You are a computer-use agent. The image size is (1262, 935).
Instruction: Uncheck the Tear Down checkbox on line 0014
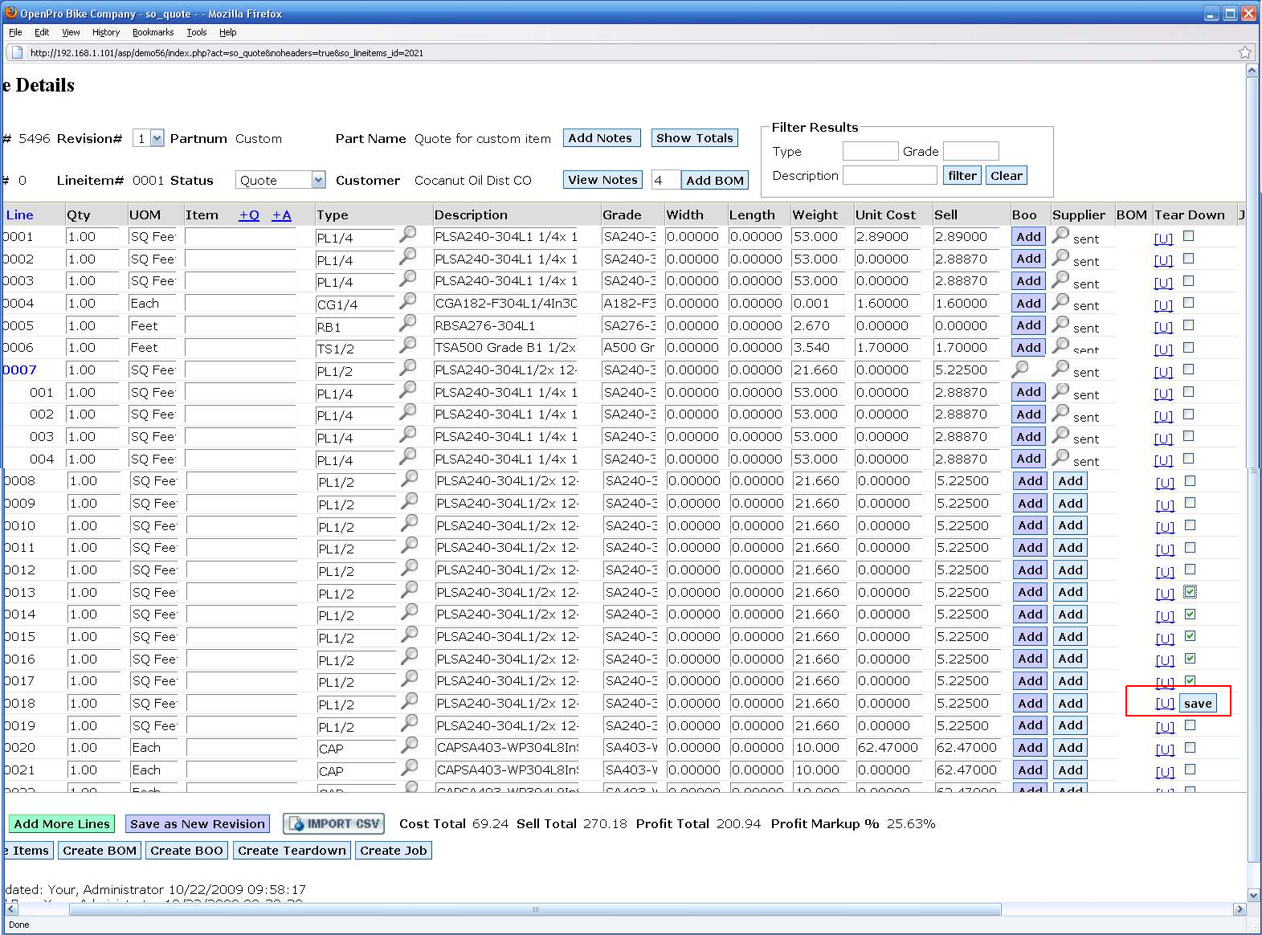(1190, 614)
